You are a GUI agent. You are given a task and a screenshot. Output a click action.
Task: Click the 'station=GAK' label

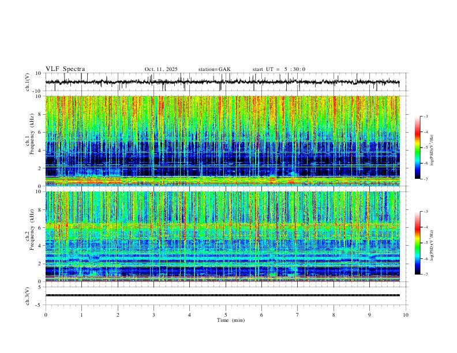click(x=214, y=69)
